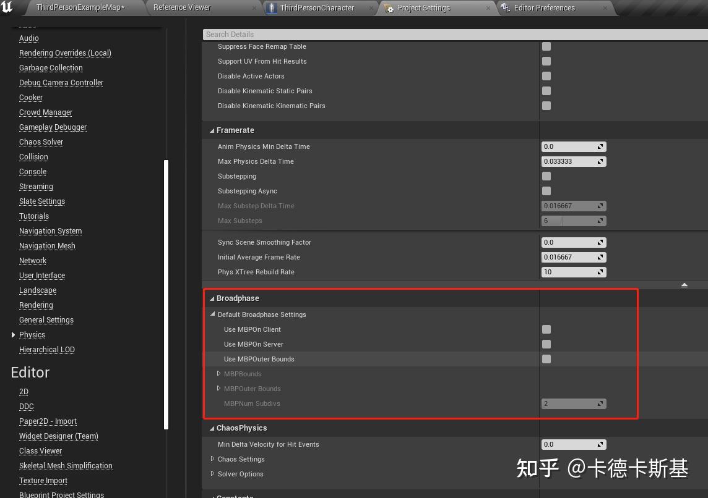This screenshot has width=708, height=498.
Task: Collapse the Framerate section
Action: [212, 130]
